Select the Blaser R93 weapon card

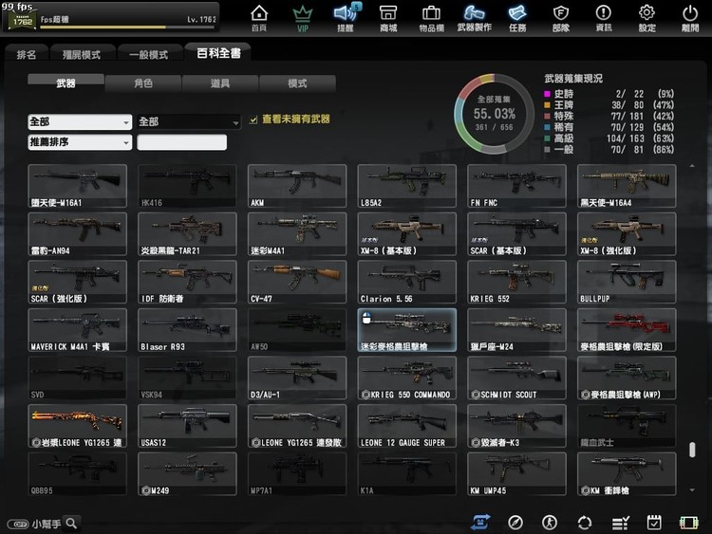click(x=187, y=330)
